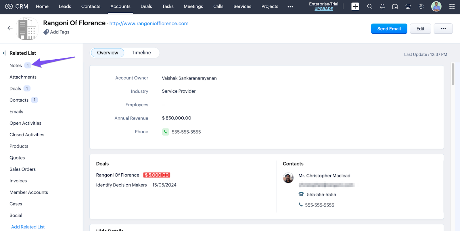Screen dimensions: 460x231
Task: Open the search magnifier icon
Action: coord(370,7)
